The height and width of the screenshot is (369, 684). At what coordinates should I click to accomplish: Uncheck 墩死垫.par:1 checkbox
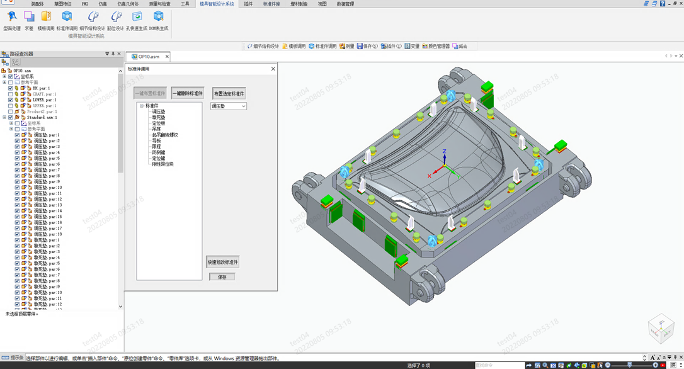(17, 240)
